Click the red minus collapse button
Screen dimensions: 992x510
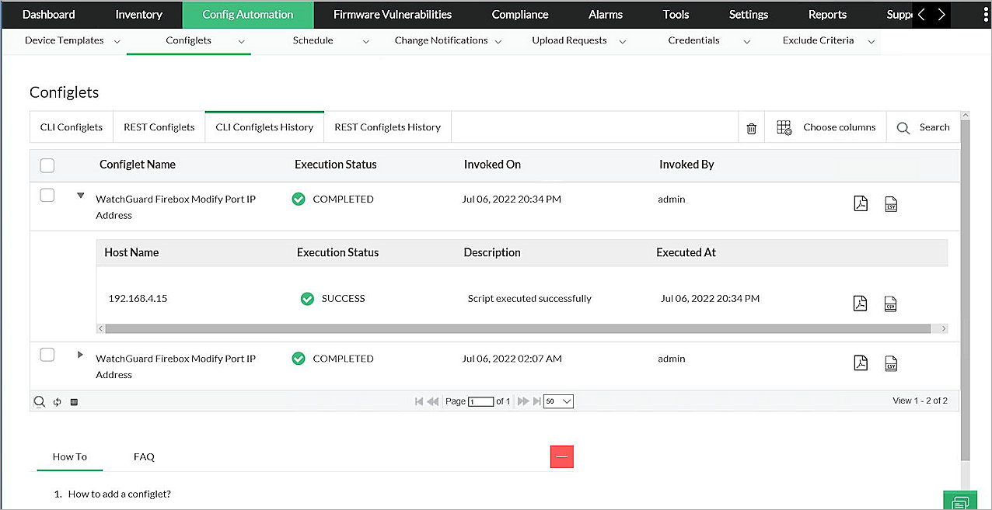point(562,456)
